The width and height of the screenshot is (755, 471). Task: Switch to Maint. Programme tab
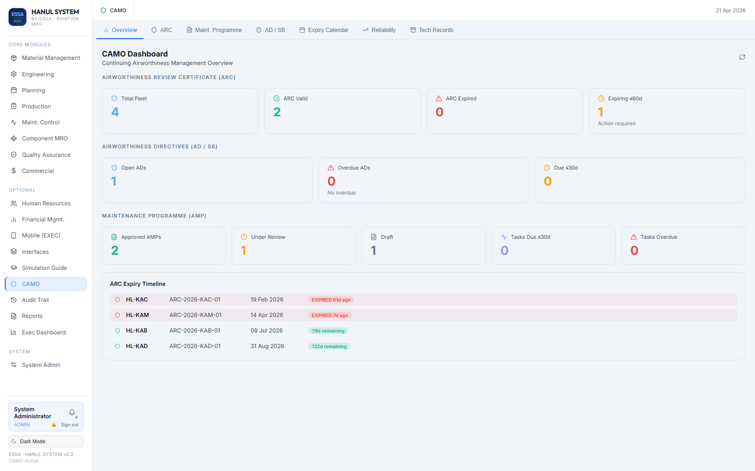tap(214, 30)
